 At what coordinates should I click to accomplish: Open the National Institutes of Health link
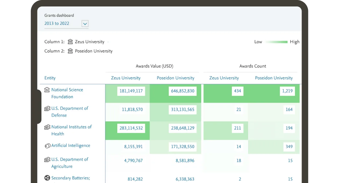[72, 130]
